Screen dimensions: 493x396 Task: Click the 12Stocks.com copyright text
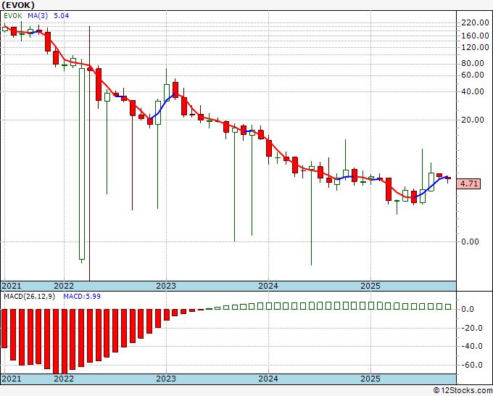(463, 390)
